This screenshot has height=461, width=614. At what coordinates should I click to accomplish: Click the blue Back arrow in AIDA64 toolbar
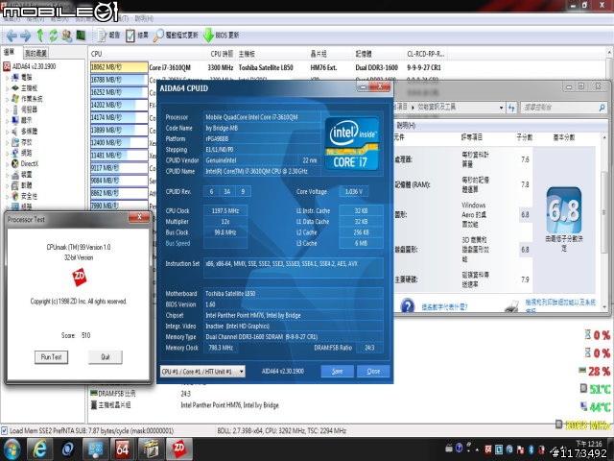pos(11,35)
